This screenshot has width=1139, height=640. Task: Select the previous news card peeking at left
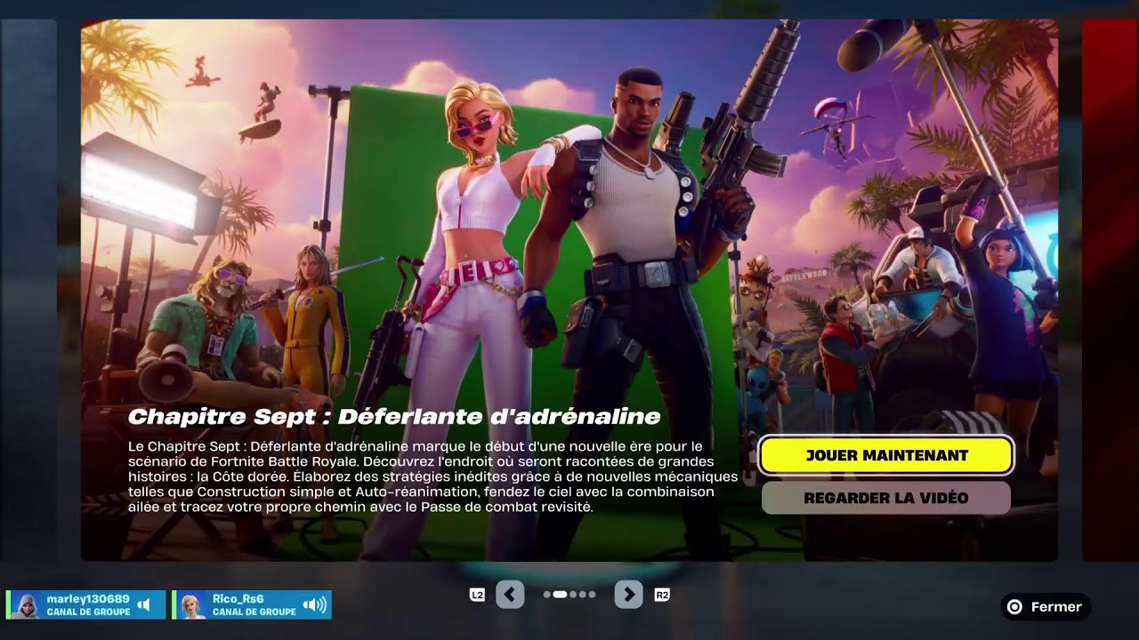28,290
